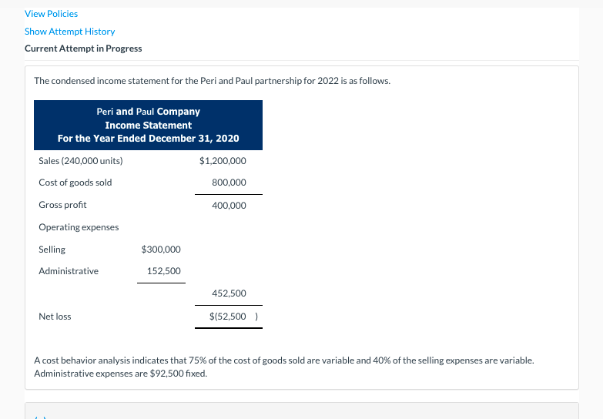Select the Net loss row label
Screen dimensions: 603x419
[x=55, y=317]
